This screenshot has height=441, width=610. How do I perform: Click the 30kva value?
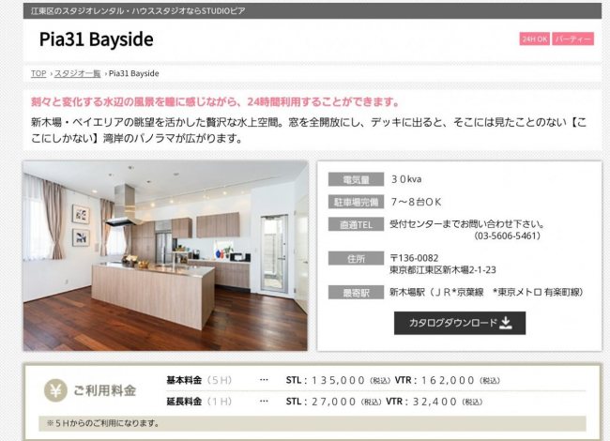click(406, 179)
